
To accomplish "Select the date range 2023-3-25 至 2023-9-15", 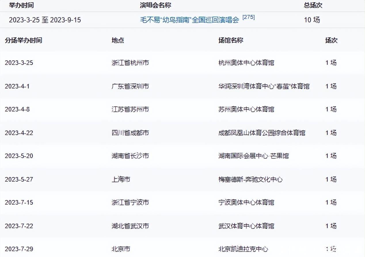I will coord(45,20).
